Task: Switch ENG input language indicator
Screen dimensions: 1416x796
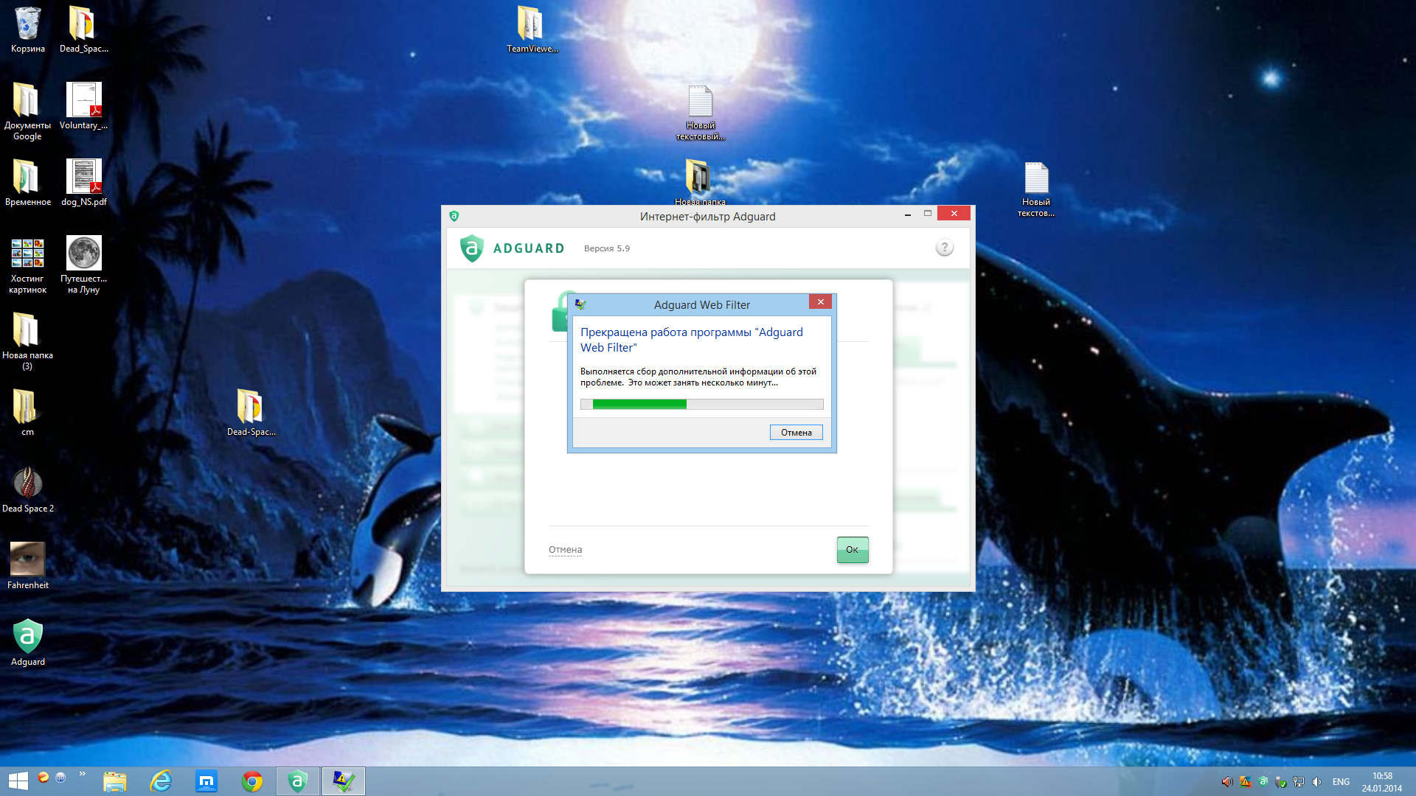Action: pos(1341,782)
